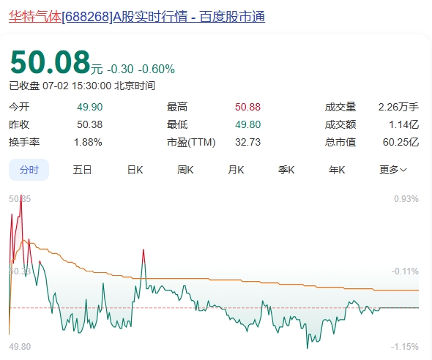The image size is (432, 360).
Task: Switch to the 日K chart tab
Action: (135, 170)
